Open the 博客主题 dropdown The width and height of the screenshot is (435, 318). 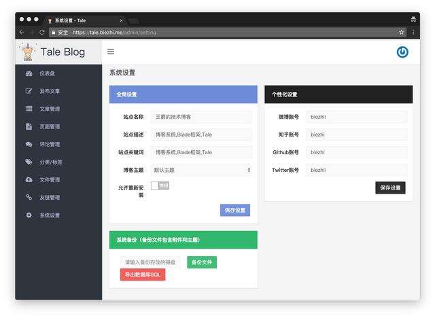[201, 170]
